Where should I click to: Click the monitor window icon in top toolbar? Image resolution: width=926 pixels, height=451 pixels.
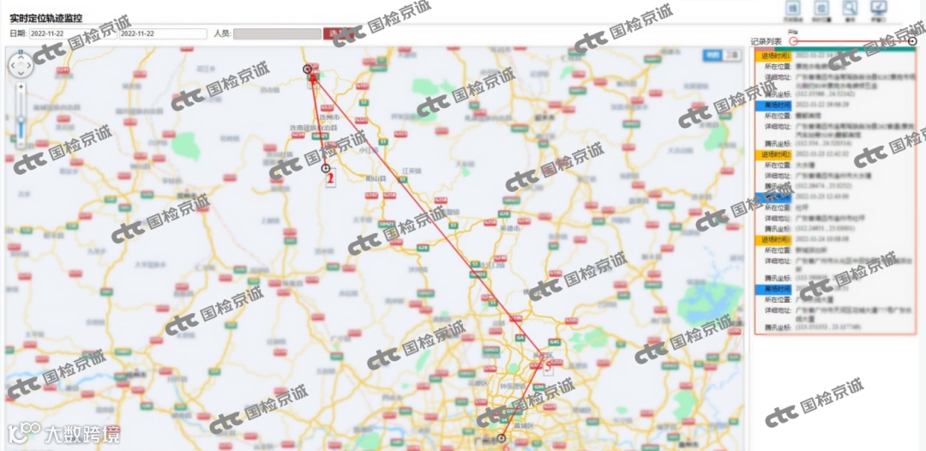click(x=879, y=9)
